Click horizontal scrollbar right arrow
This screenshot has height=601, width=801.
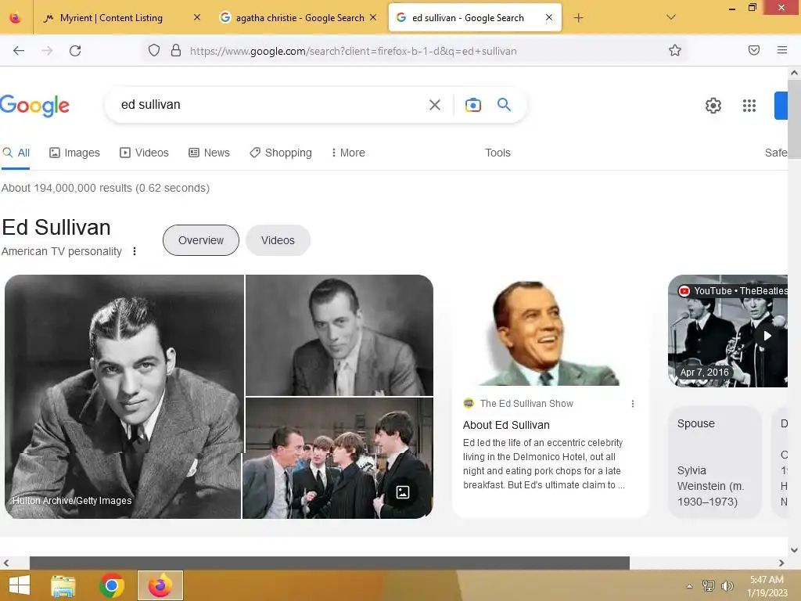[x=781, y=563]
